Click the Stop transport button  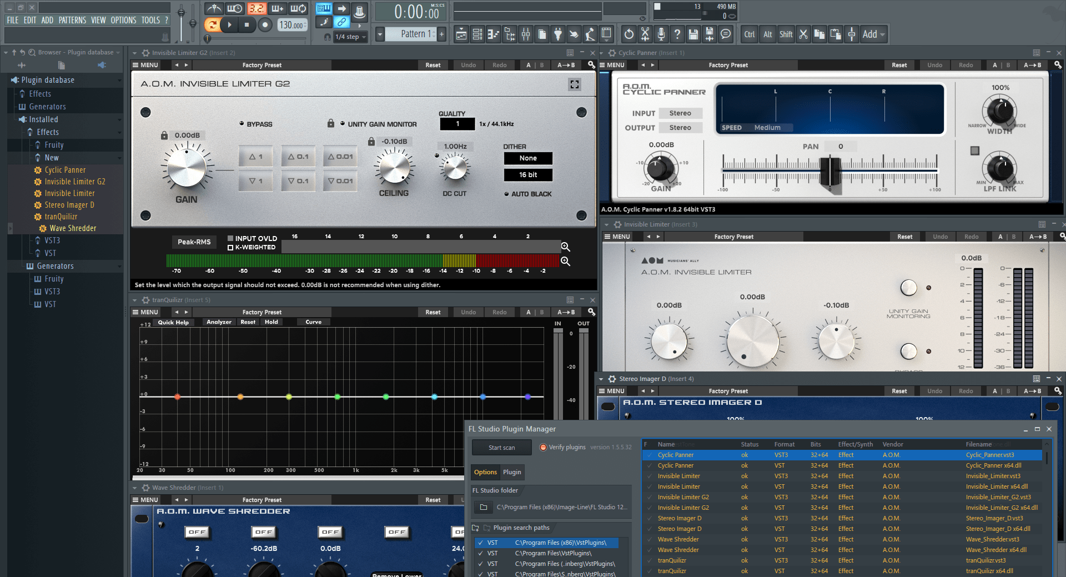click(x=247, y=24)
